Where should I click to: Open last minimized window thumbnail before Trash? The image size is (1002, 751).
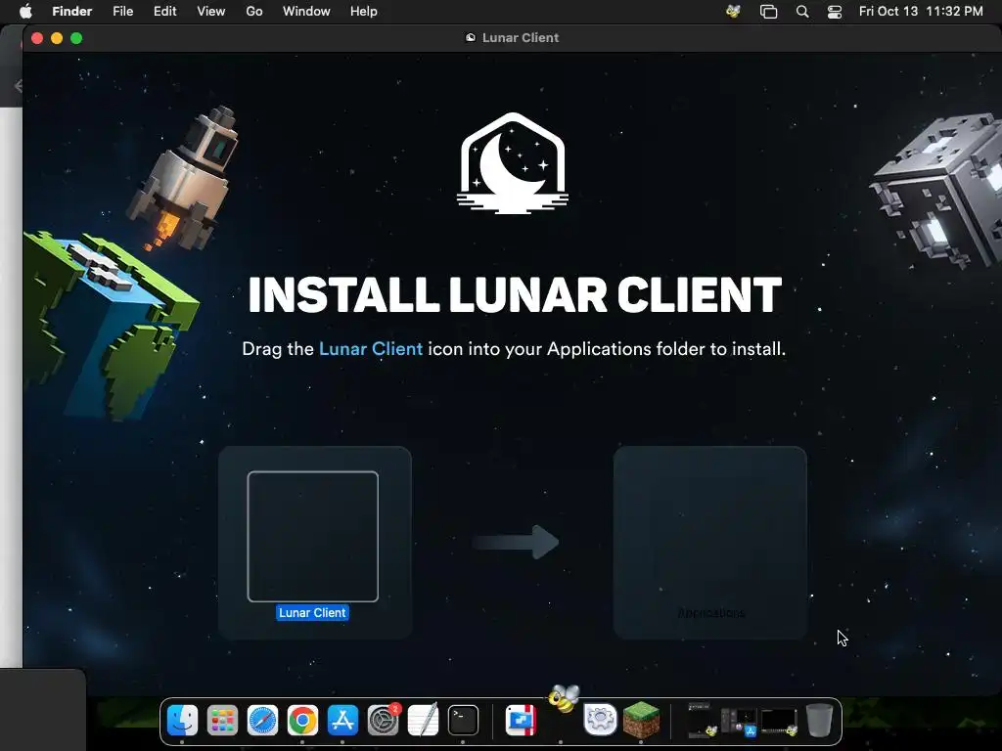779,722
